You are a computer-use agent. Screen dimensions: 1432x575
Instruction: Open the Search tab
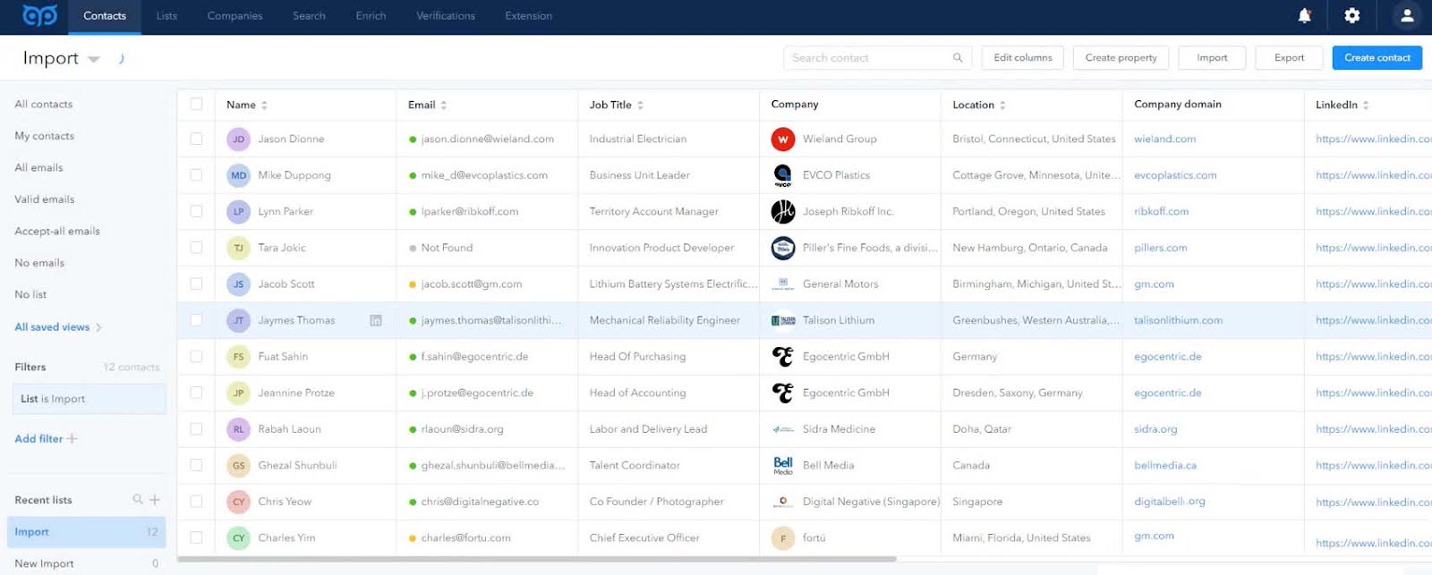[x=309, y=16]
